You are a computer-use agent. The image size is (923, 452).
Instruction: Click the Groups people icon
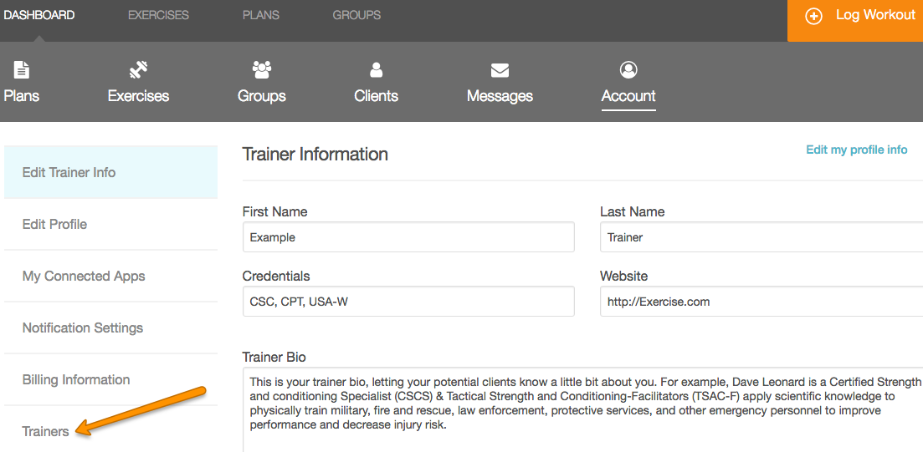point(262,70)
